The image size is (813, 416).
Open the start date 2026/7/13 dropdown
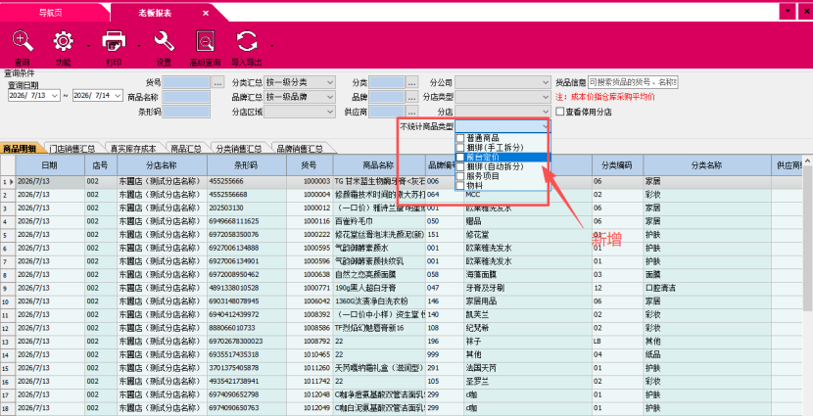point(55,96)
